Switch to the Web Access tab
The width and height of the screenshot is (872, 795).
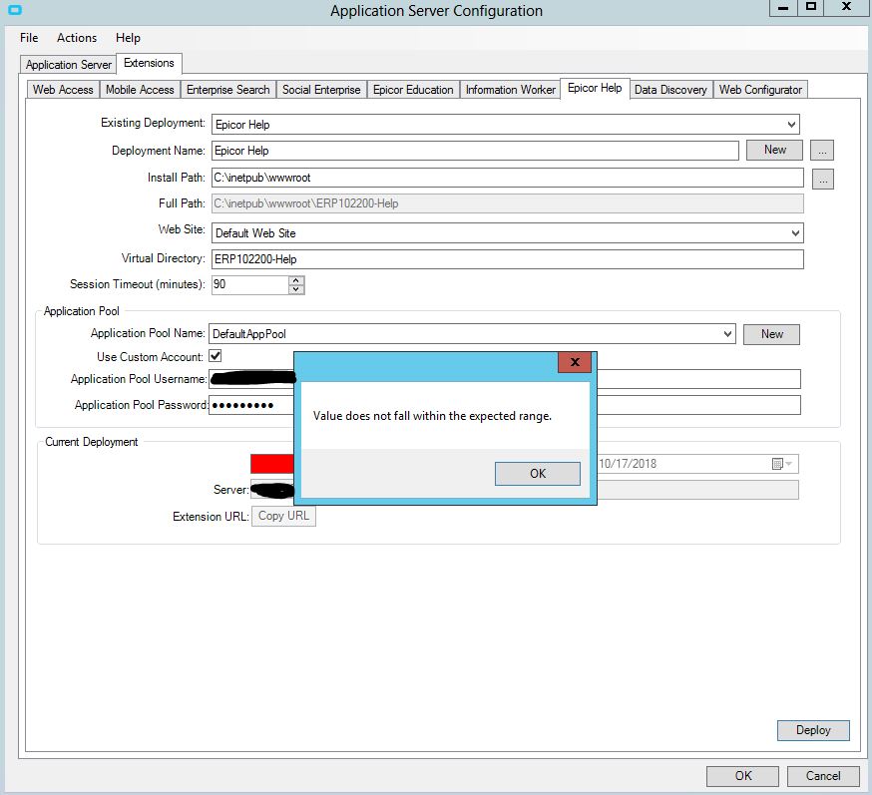[63, 90]
